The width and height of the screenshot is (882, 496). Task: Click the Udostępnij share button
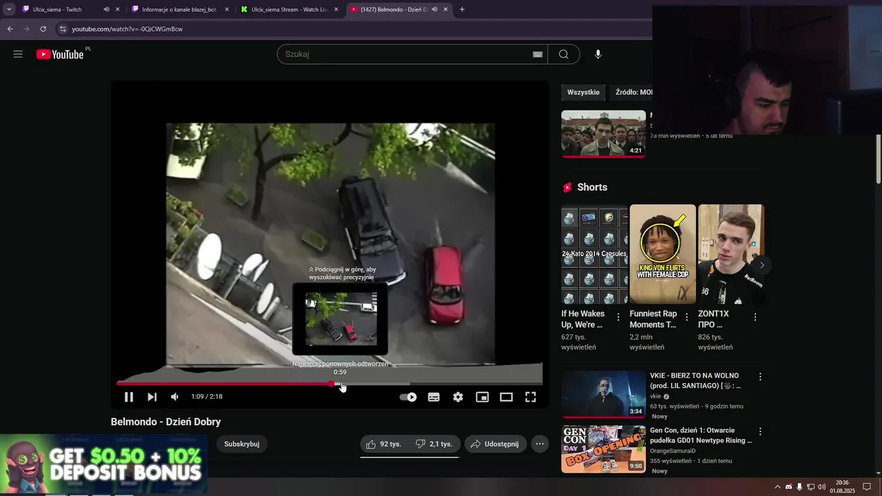495,444
